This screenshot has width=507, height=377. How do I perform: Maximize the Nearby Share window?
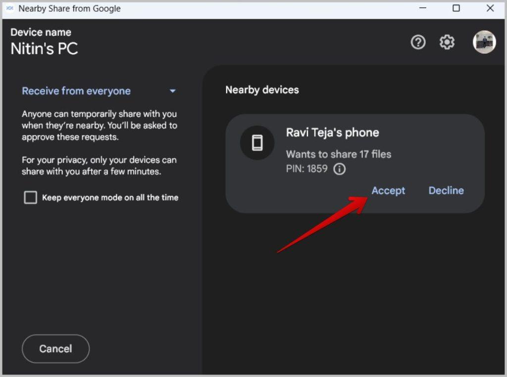point(456,8)
